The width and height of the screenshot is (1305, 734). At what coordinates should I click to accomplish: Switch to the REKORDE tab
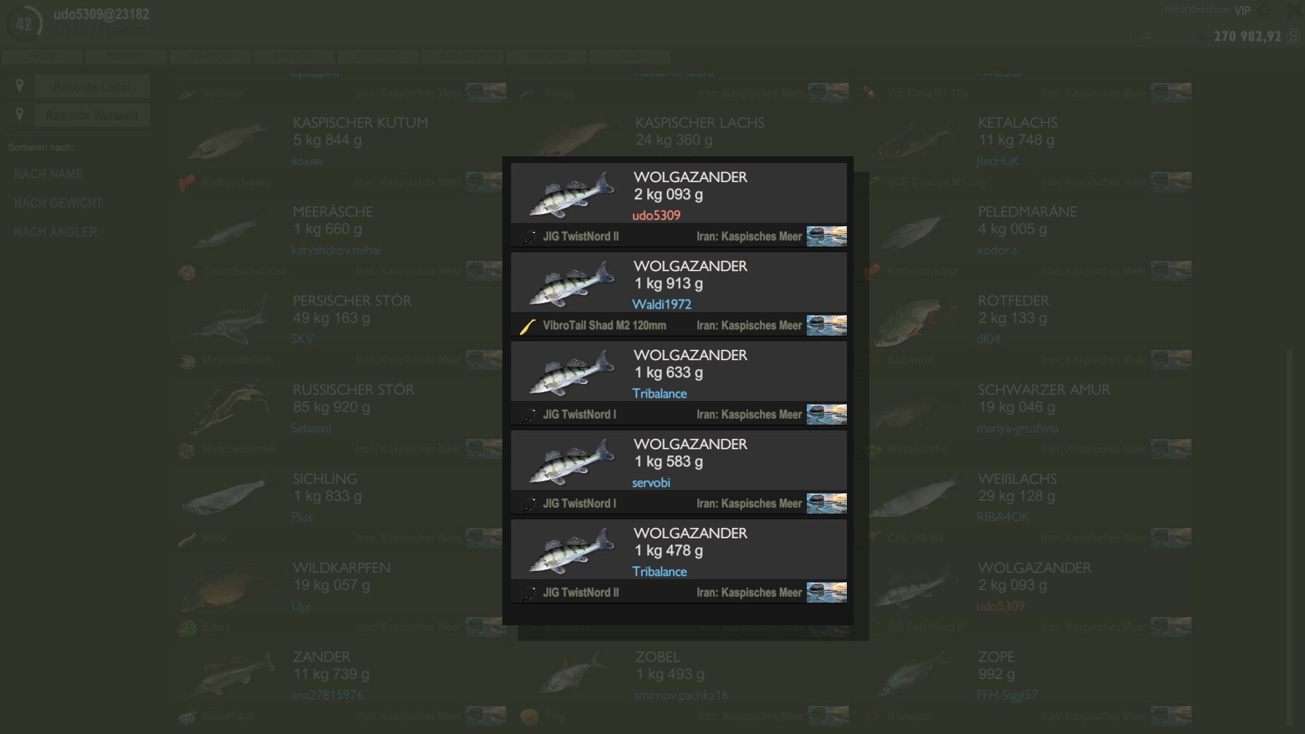click(126, 56)
